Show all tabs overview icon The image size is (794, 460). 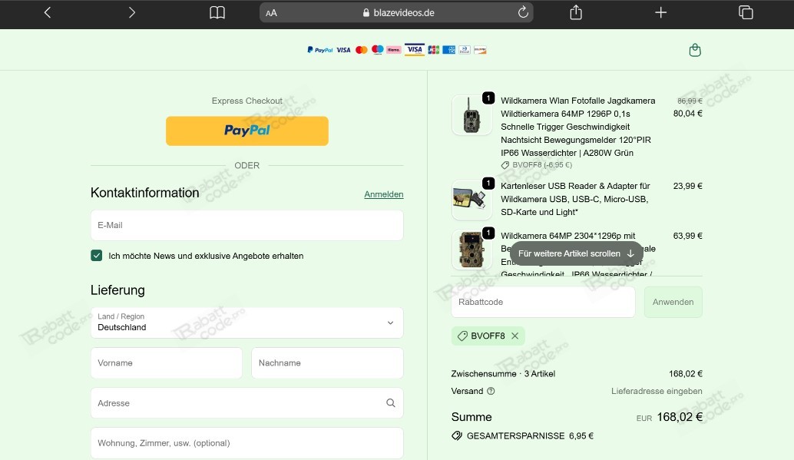[x=746, y=12]
